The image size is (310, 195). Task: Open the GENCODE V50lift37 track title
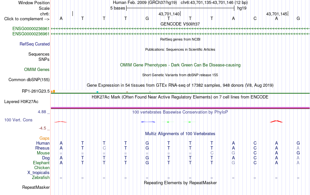180,24
